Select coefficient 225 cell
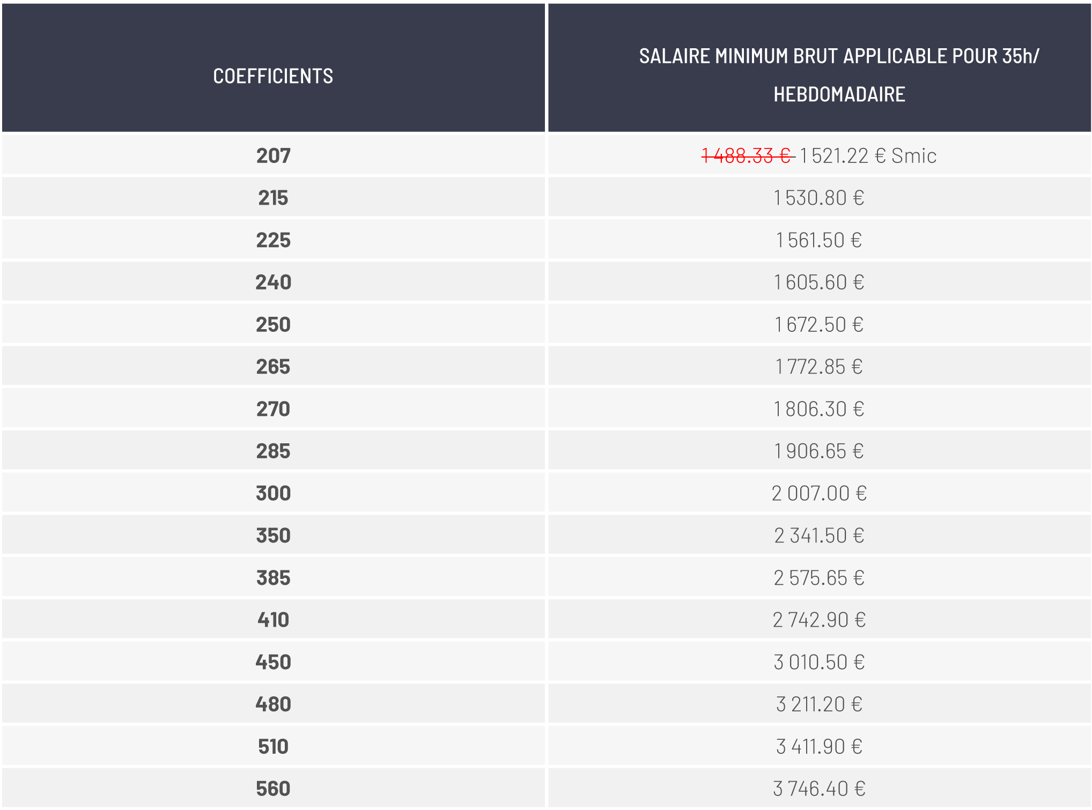Viewport: 1092px width, 810px height. coord(274,240)
